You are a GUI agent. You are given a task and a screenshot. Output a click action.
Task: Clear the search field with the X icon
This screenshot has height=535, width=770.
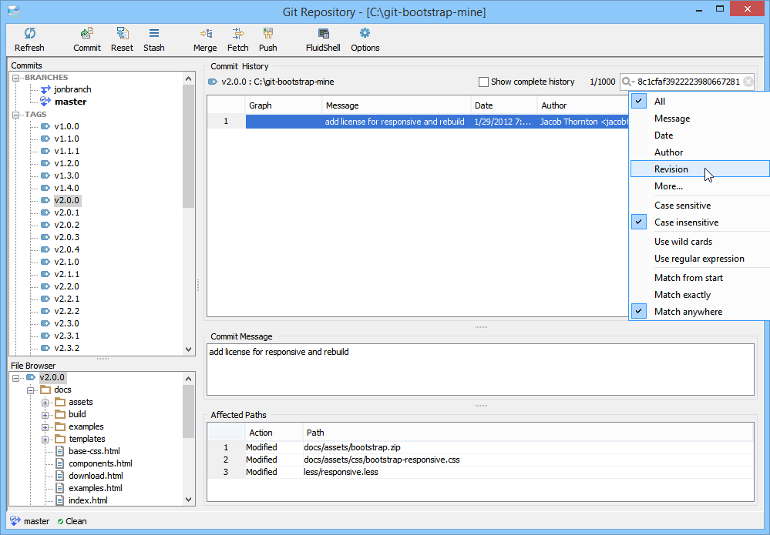[748, 82]
